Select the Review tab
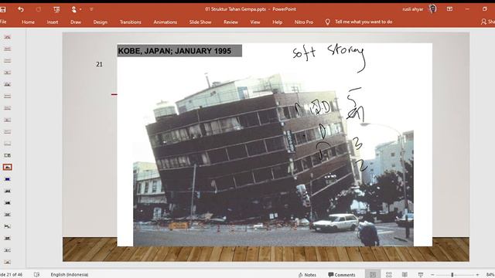The width and height of the screenshot is (495, 278). pos(230,22)
